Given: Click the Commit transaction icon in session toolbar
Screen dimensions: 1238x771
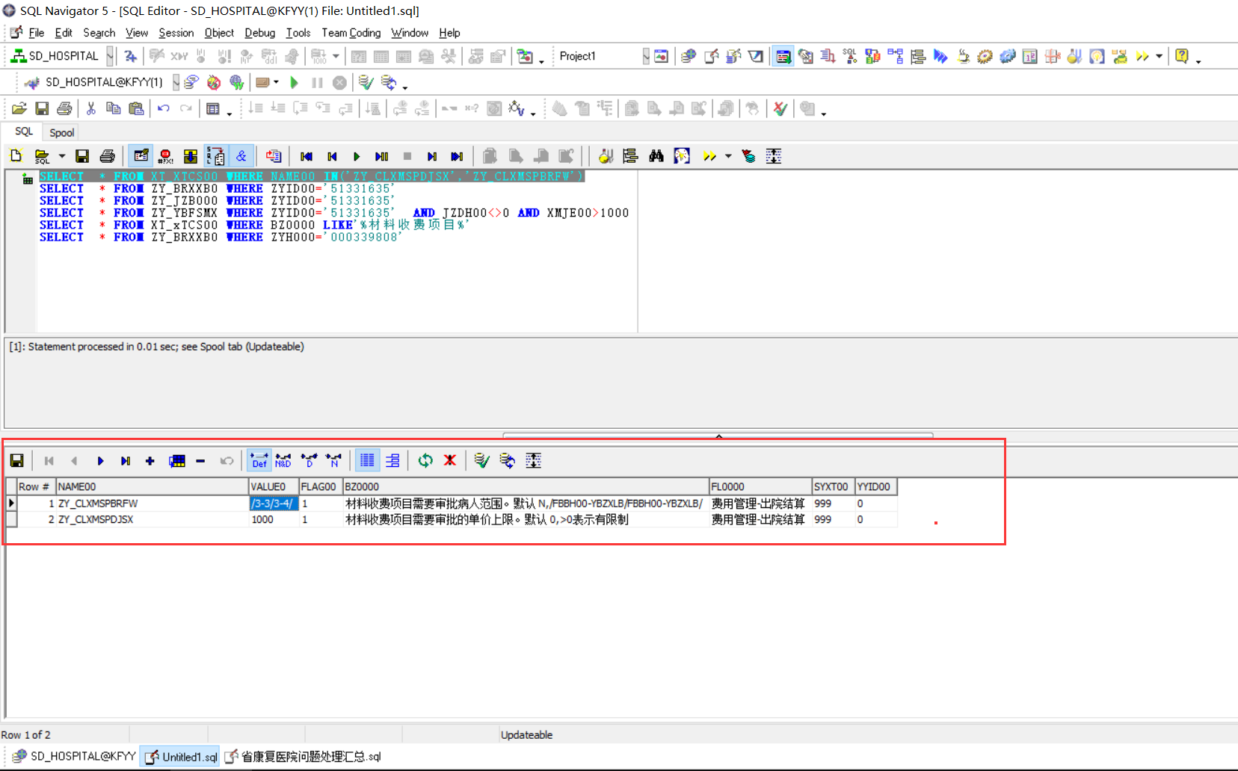Looking at the screenshot, I should [365, 82].
